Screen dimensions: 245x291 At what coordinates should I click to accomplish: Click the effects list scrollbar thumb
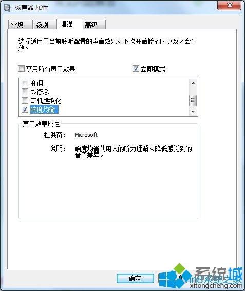pos(193,100)
